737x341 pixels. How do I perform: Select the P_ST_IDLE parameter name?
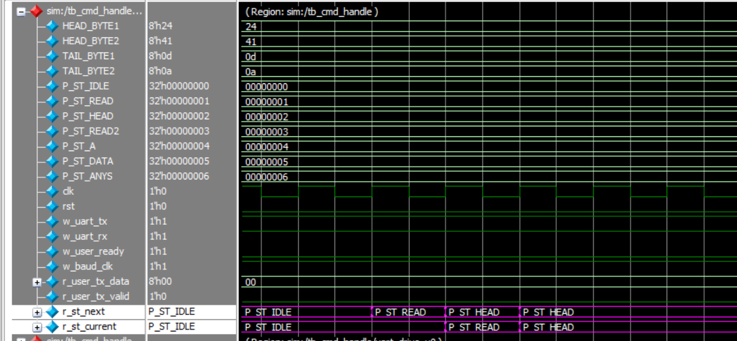tap(86, 86)
